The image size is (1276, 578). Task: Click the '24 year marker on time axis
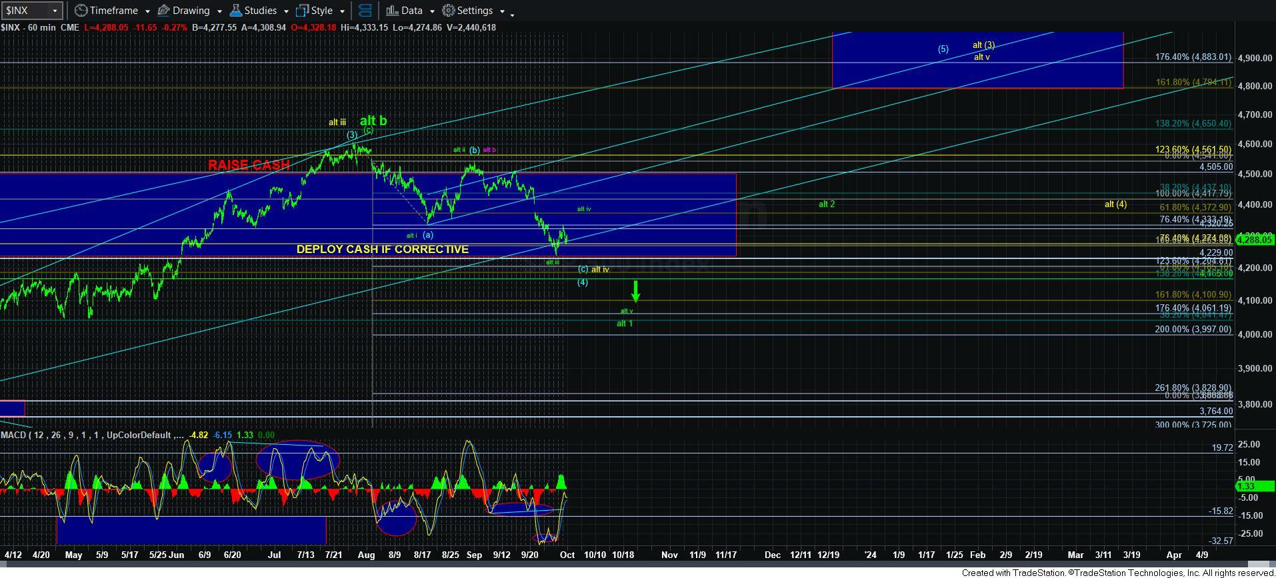870,555
